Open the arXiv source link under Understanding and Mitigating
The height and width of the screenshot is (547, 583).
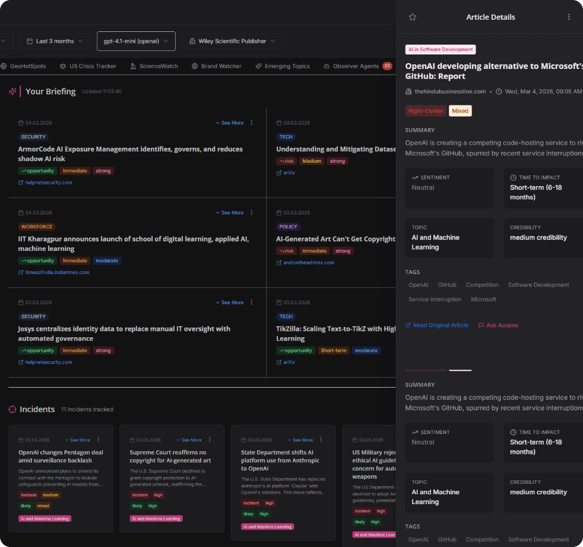[x=286, y=173]
